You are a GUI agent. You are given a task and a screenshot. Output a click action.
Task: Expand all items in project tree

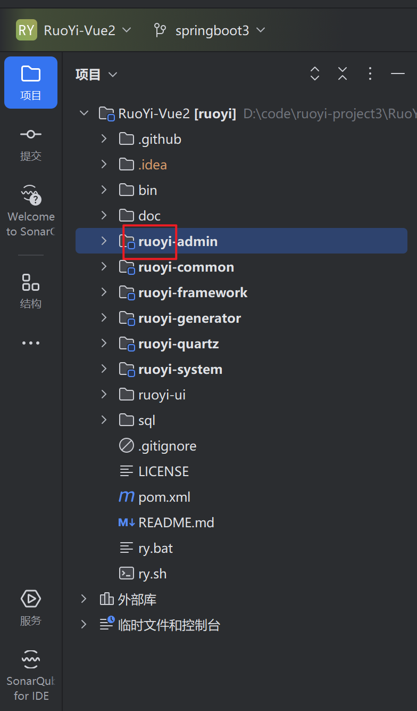pos(315,74)
